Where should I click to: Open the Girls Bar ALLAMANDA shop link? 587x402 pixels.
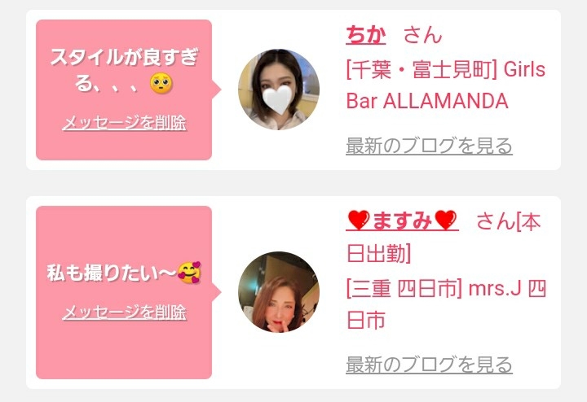(445, 85)
